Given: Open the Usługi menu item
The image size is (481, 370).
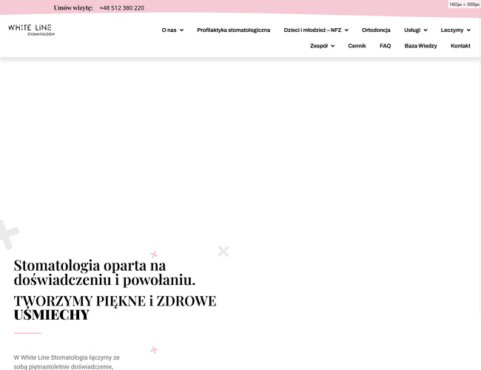Looking at the screenshot, I should [412, 30].
